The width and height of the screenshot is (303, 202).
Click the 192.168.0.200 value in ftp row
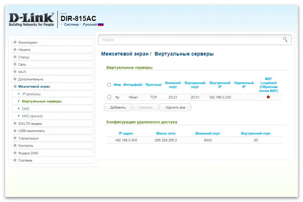220,97
